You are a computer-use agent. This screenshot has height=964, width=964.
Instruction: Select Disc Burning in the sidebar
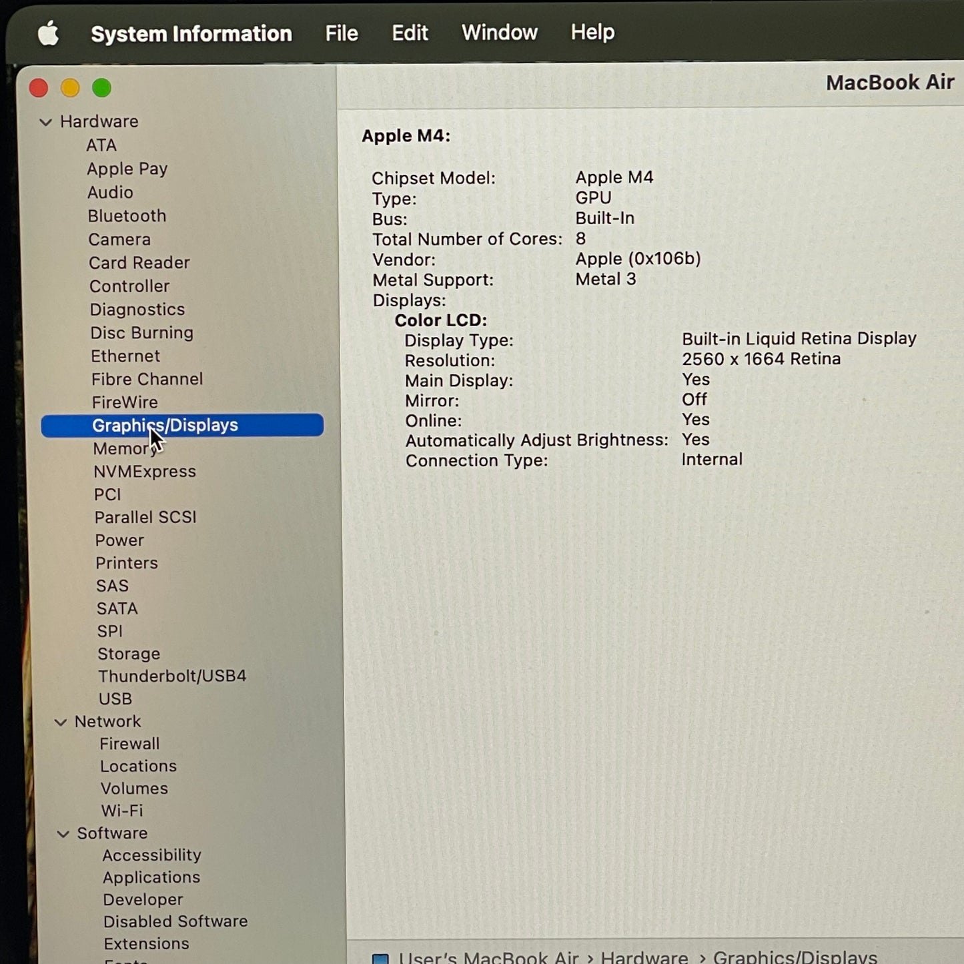[142, 333]
